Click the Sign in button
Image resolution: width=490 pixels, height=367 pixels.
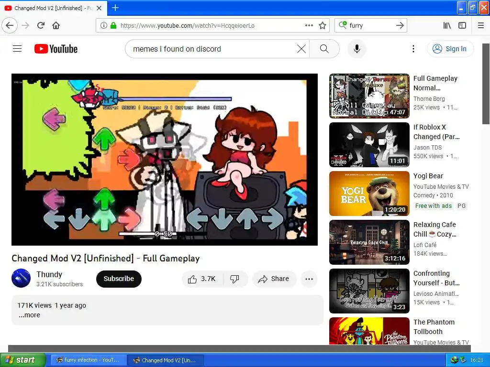(x=450, y=49)
